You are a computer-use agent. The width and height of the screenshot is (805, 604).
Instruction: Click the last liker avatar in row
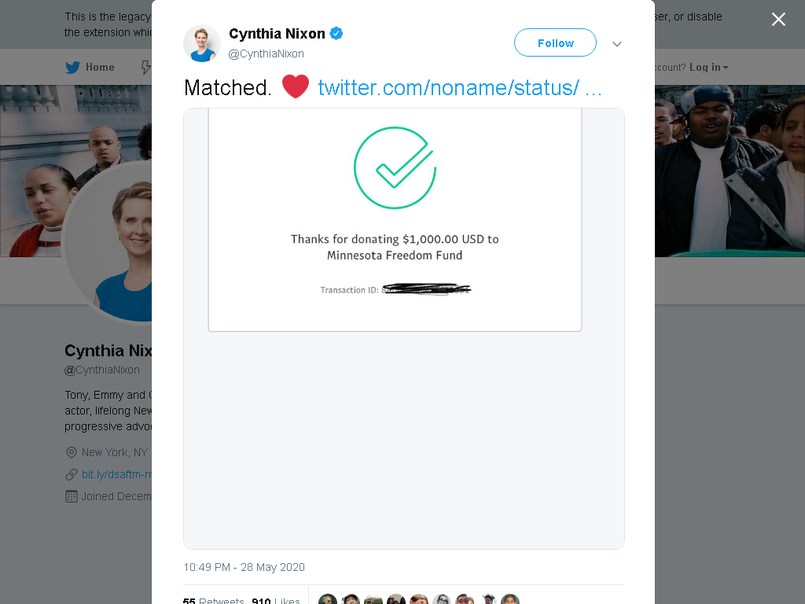pos(509,599)
